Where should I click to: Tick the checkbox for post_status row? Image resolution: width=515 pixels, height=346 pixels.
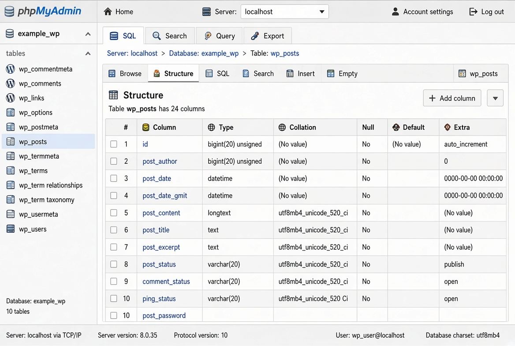(x=114, y=264)
